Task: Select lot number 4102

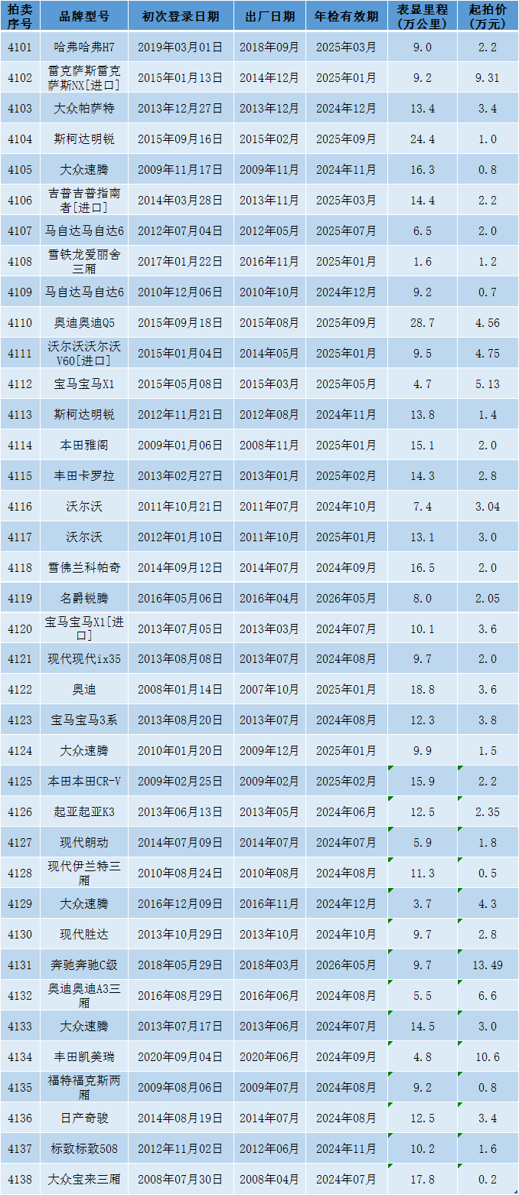Action: click(x=20, y=78)
